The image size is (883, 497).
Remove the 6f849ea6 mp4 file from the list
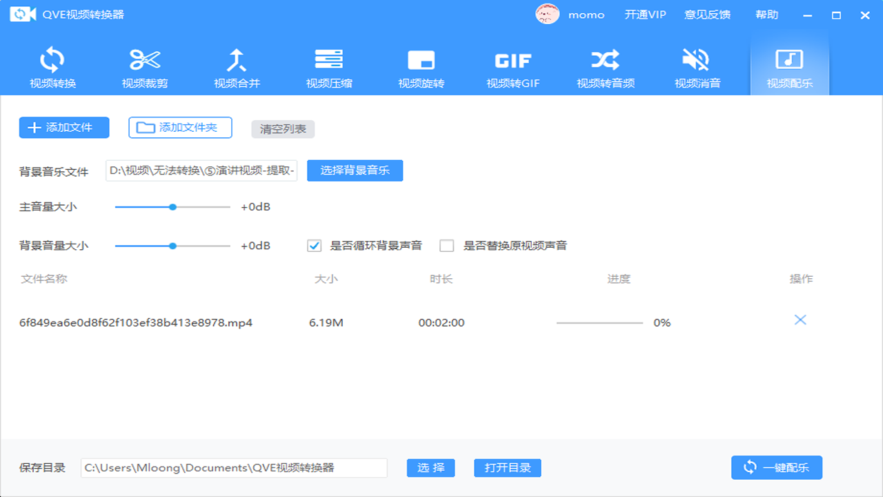point(800,320)
